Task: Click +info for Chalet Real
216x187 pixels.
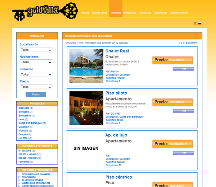Action: (x=183, y=69)
